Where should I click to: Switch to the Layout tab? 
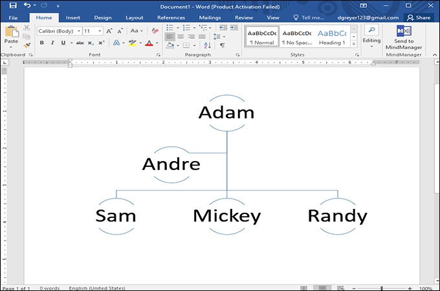point(135,17)
